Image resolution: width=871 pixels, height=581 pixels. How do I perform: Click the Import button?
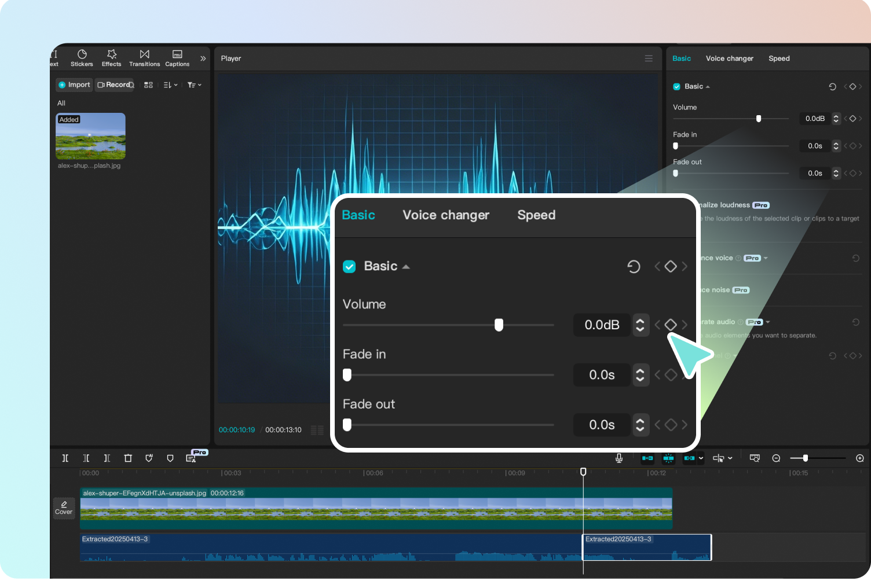tap(74, 84)
